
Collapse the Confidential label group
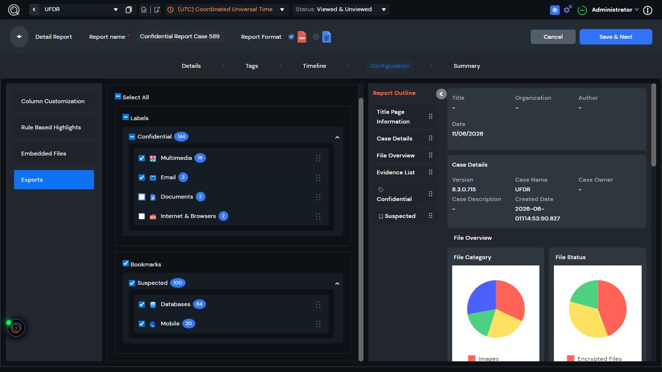(337, 137)
